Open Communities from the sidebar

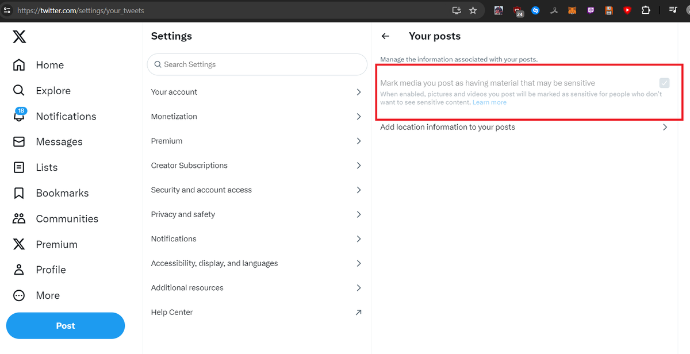[55, 218]
